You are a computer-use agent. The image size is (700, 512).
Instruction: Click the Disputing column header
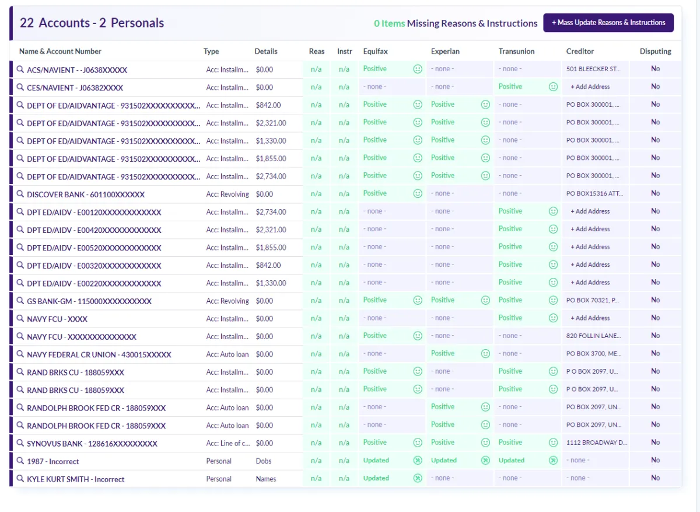pos(656,51)
